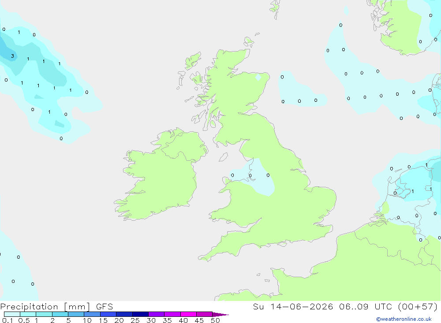This screenshot has height=323, width=441.
Task: Click the legend label '50'
Action: tap(215, 320)
